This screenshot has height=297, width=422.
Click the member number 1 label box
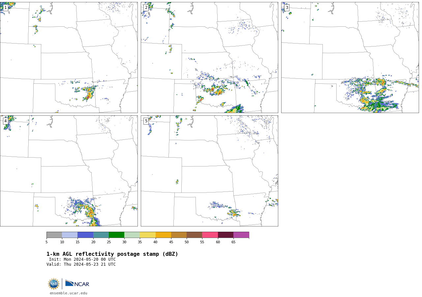pyautogui.click(x=5, y=8)
